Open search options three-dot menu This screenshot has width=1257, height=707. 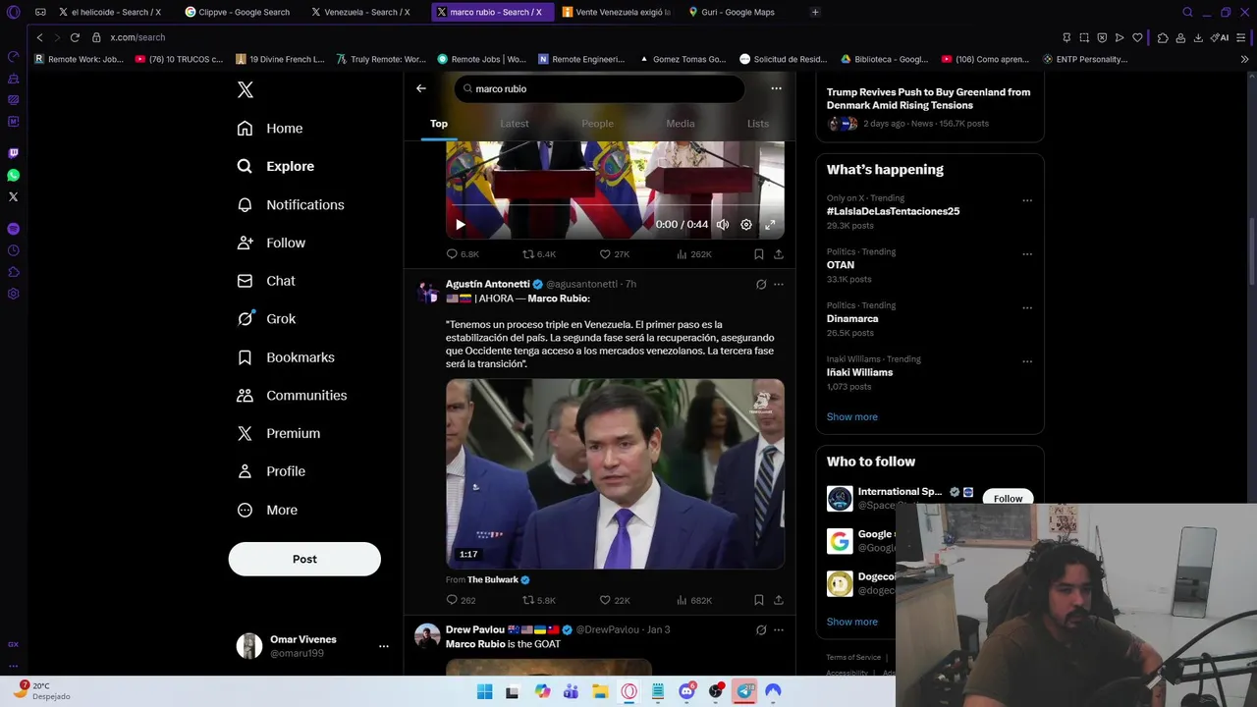(x=776, y=88)
